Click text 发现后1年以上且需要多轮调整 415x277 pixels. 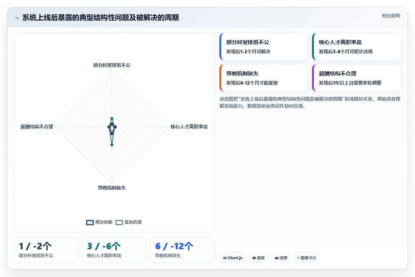pos(350,83)
